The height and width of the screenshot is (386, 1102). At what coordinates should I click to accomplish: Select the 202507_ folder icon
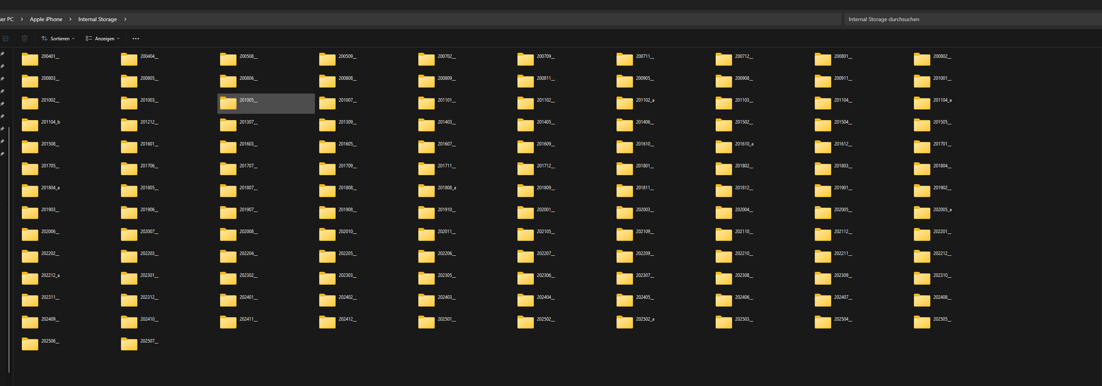click(x=129, y=343)
